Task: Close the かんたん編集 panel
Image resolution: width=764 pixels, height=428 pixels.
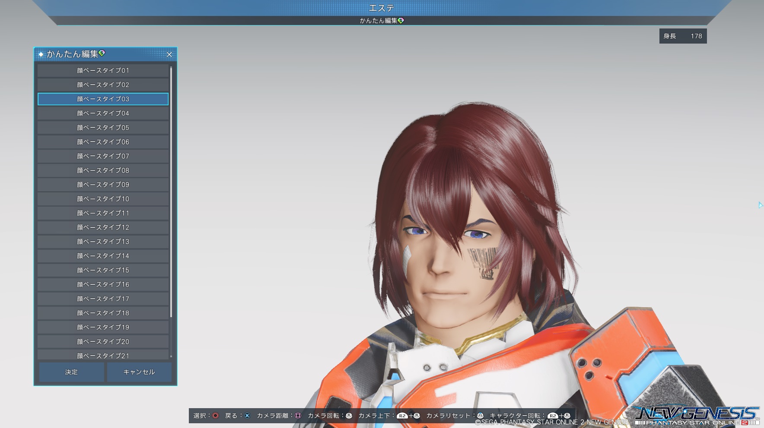Action: point(169,54)
